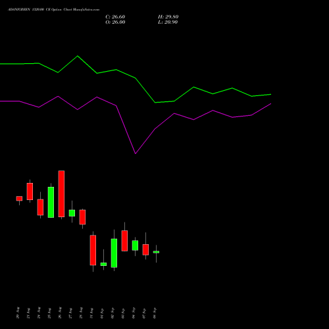Click the tall red candle above 26 Aug
Image resolution: width=329 pixels, height=329 pixels.
(x=61, y=194)
